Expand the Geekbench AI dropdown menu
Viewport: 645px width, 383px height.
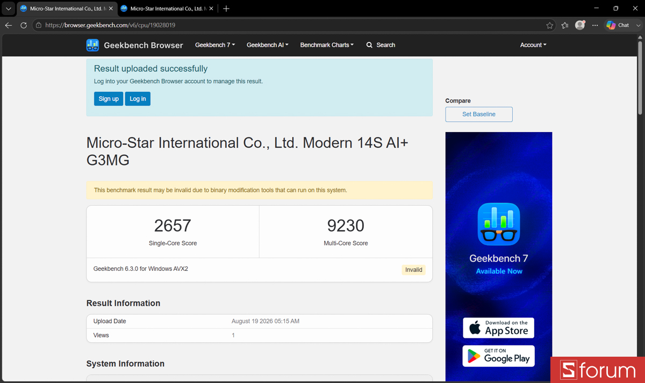pyautogui.click(x=268, y=45)
